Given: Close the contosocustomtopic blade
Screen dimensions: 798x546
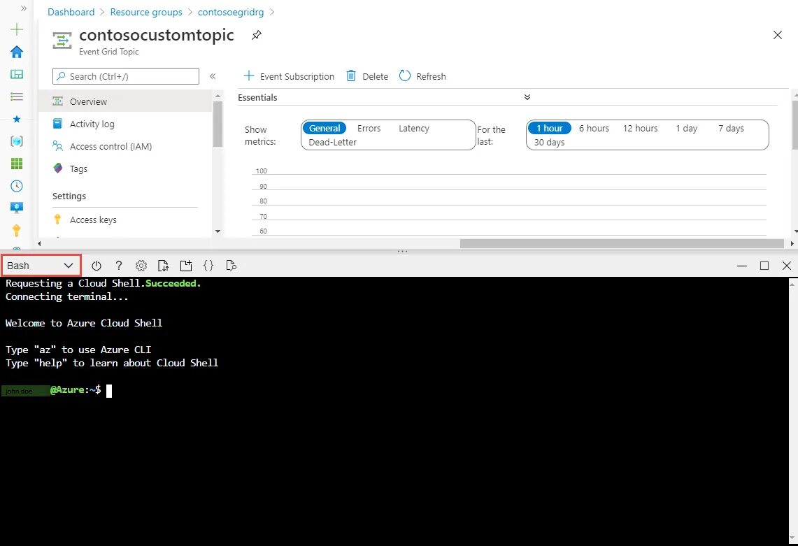Looking at the screenshot, I should pos(777,35).
